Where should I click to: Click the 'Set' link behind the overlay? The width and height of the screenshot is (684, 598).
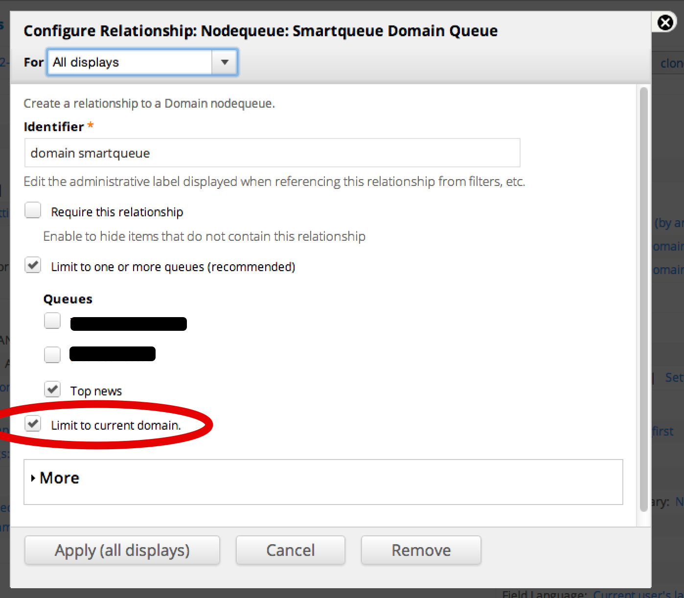tap(674, 377)
